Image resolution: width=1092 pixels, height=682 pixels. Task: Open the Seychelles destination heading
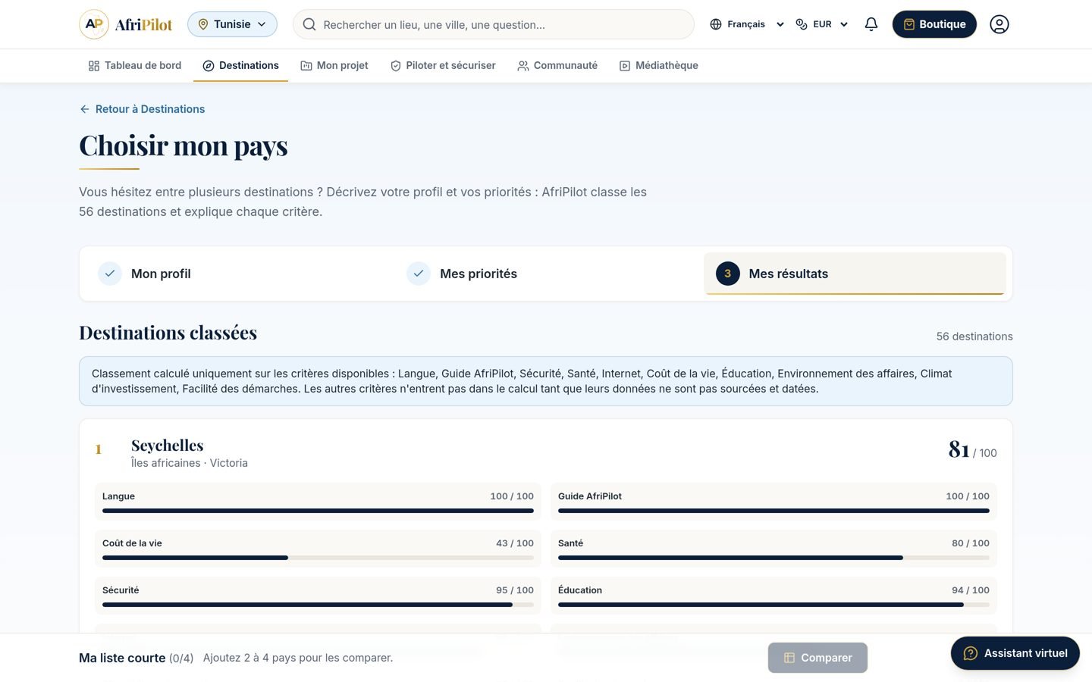[168, 445]
